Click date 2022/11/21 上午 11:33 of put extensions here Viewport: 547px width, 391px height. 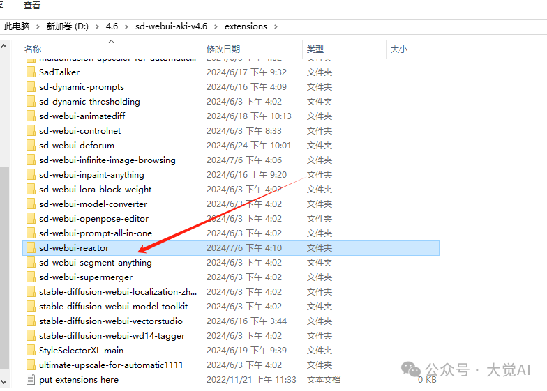(x=251, y=379)
